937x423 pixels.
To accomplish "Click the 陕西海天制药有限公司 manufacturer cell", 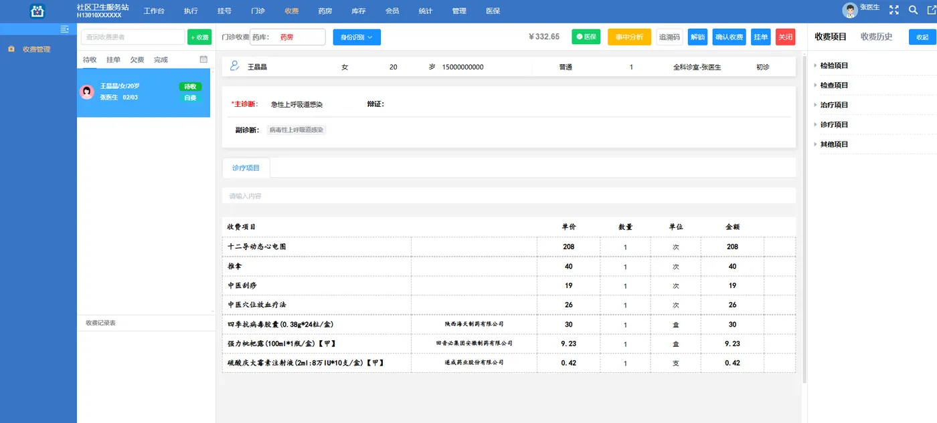I will pyautogui.click(x=474, y=324).
